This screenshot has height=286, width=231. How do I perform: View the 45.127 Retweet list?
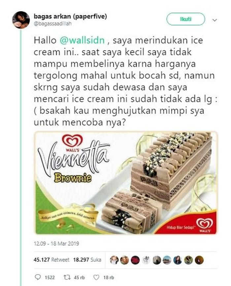click(51, 260)
